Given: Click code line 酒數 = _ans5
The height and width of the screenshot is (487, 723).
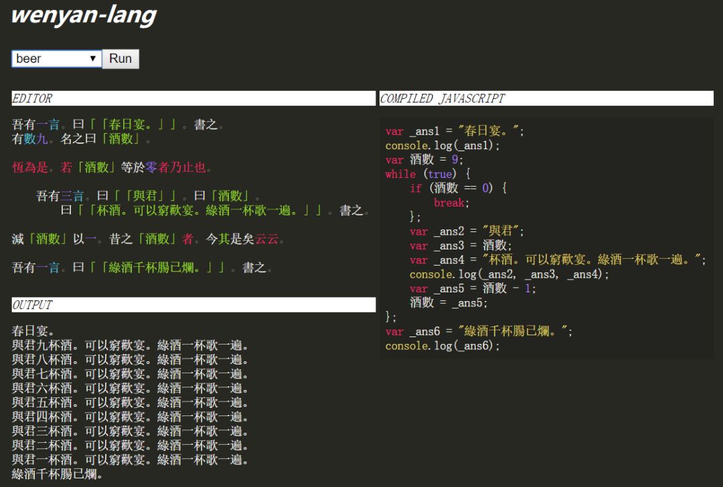Looking at the screenshot, I should (x=449, y=303).
